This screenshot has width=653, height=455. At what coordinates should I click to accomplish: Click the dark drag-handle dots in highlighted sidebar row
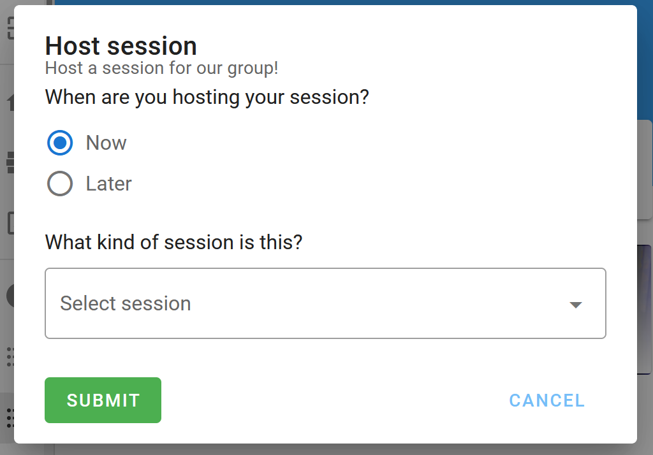(x=10, y=418)
